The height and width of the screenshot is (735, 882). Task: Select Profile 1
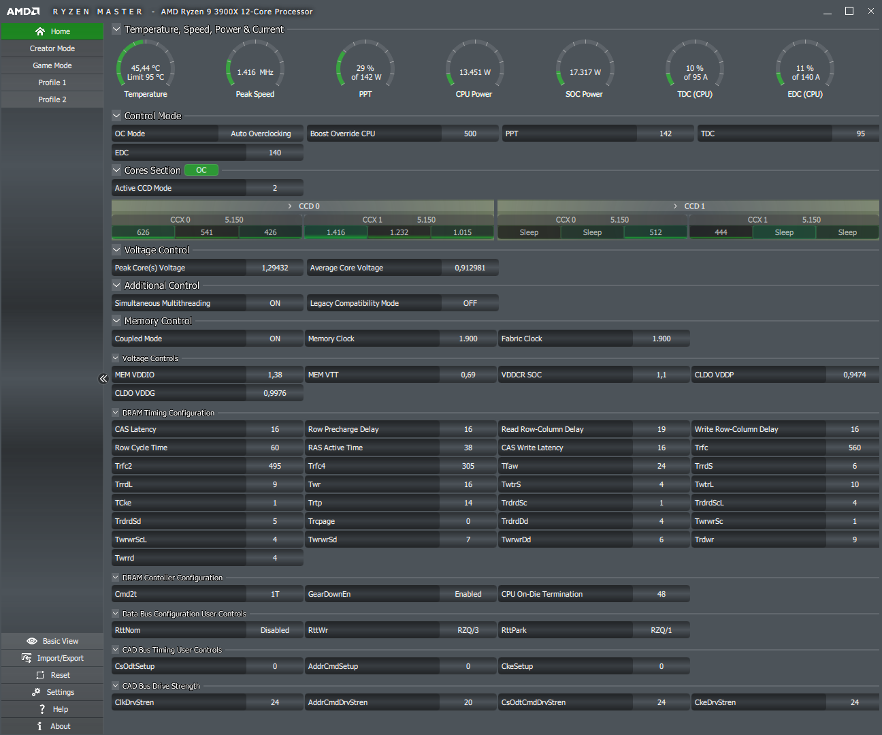coord(52,82)
